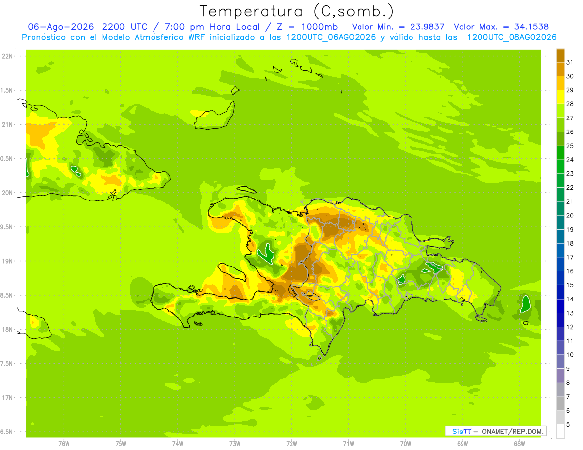Click the '17N' latitude label

click(7, 398)
